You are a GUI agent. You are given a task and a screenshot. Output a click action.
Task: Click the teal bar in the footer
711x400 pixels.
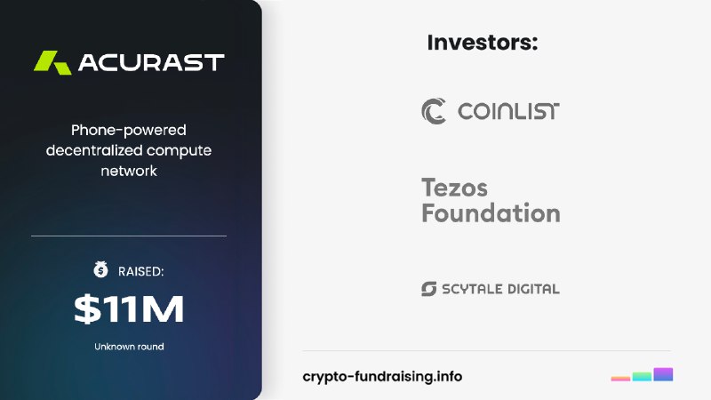point(642,377)
